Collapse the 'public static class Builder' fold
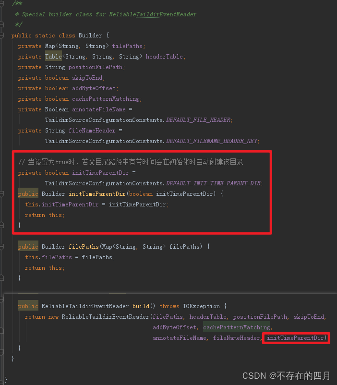Screen dimensions: 337x385 click(x=1, y=36)
